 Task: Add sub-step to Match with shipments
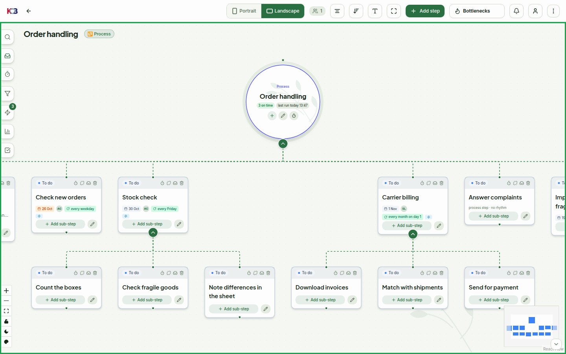pyautogui.click(x=407, y=300)
